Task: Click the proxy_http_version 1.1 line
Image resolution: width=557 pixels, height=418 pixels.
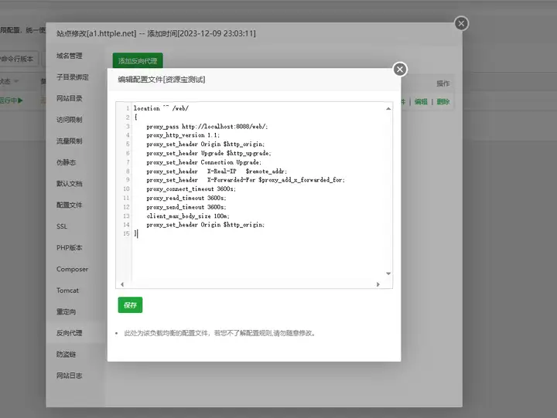Action: click(183, 135)
